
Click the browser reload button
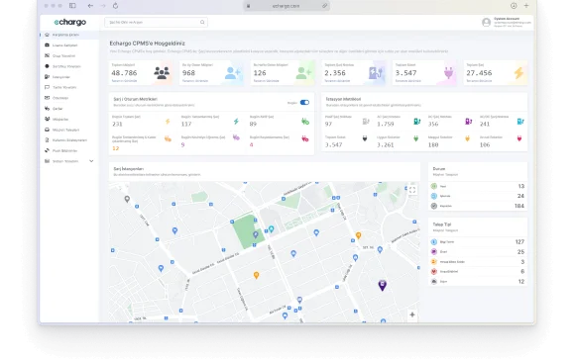tap(116, 6)
